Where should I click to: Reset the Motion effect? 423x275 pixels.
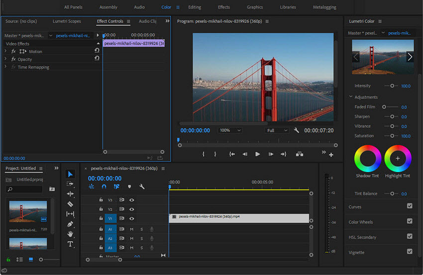pyautogui.click(x=97, y=50)
